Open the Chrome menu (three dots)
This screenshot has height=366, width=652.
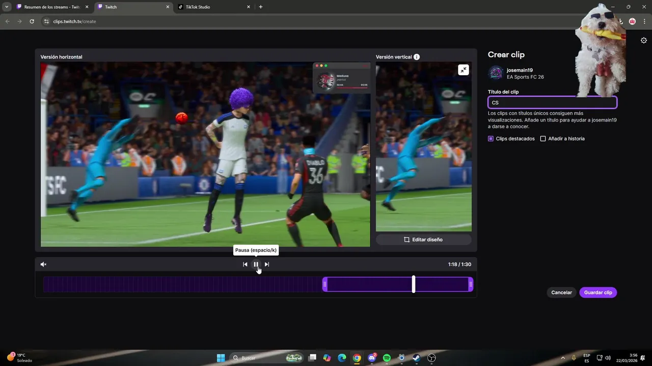[644, 21]
